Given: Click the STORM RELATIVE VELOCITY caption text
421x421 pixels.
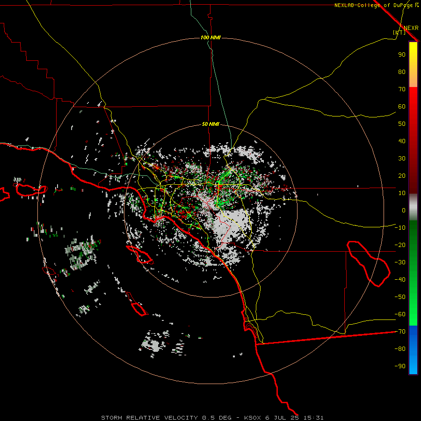Looking at the screenshot, I should pyautogui.click(x=149, y=418).
